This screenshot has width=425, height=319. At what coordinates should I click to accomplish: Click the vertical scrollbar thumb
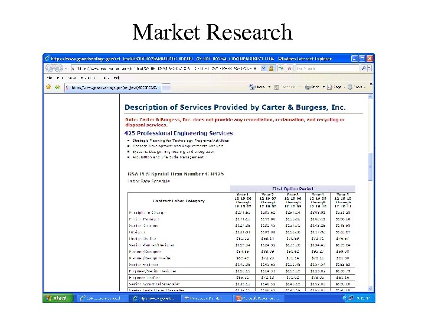pyautogui.click(x=371, y=167)
